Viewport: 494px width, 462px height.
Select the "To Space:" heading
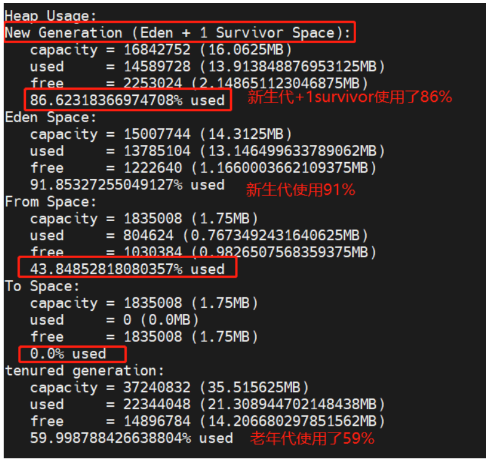(x=42, y=286)
